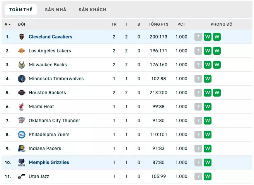Viewport: 254px width, 185px height.
Task: Sort by the PCT column header
Action: [x=181, y=24]
